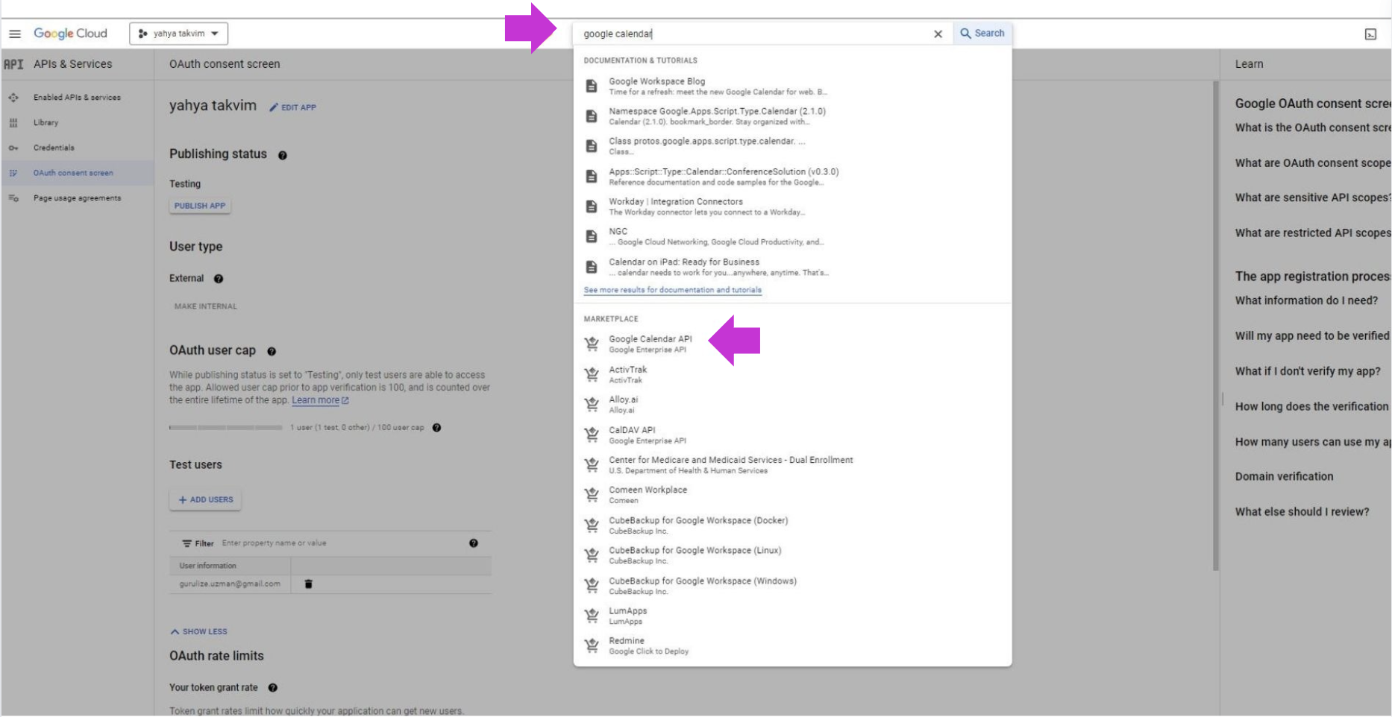The image size is (1392, 717).
Task: Click the main page vertical scrollbar
Action: point(1216,326)
